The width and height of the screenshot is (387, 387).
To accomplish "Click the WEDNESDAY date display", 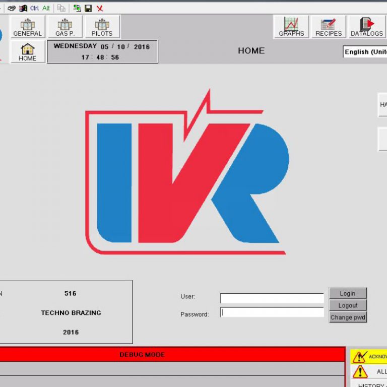I will (x=102, y=46).
